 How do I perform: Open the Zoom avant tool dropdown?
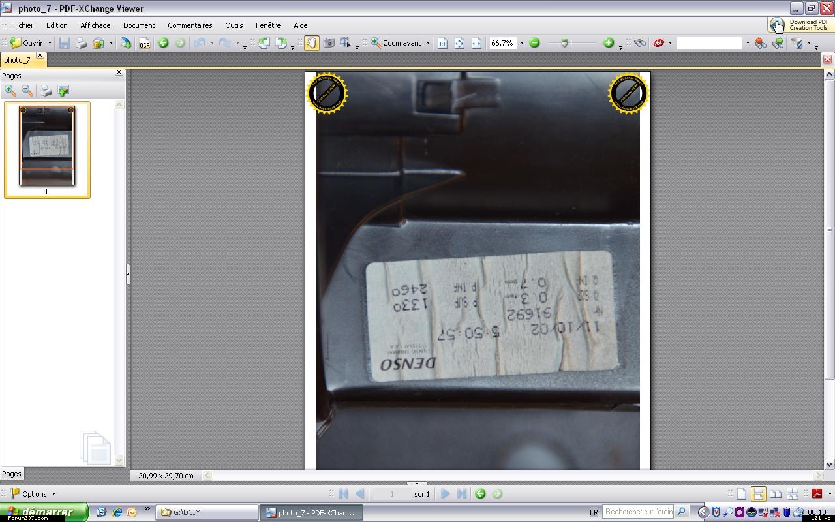pos(428,43)
